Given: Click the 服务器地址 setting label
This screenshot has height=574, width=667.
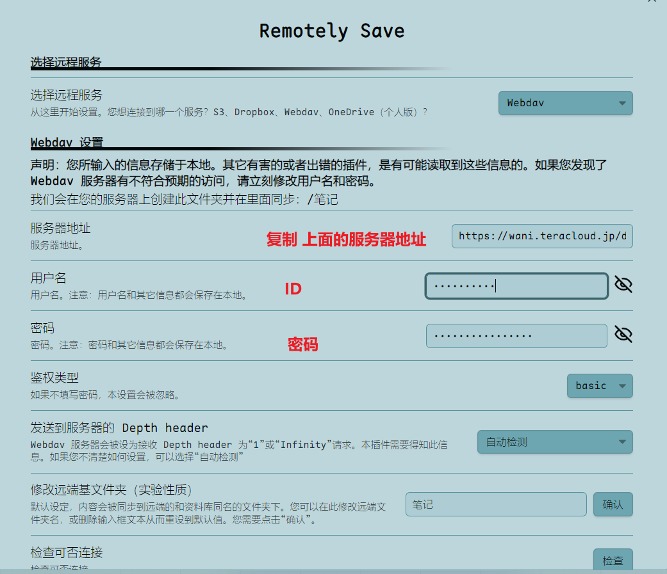Looking at the screenshot, I should coord(60,228).
